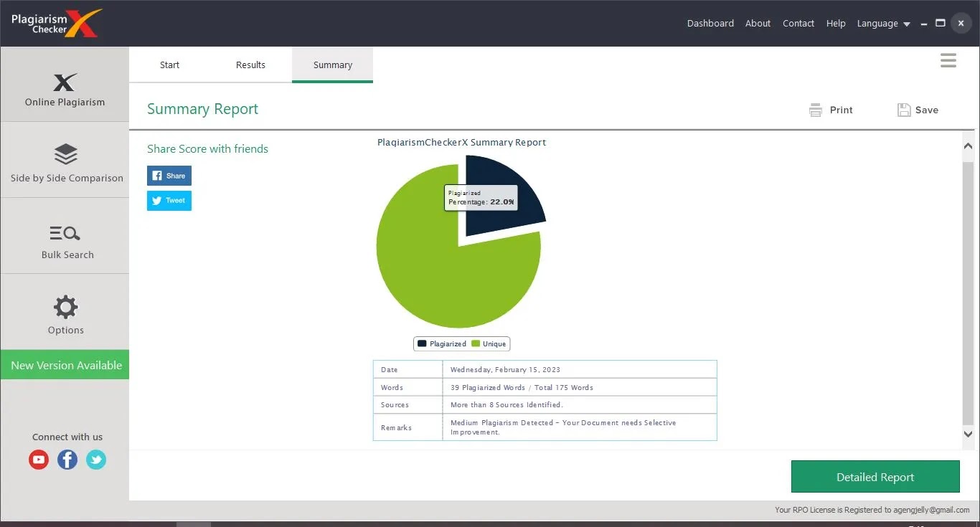Click the Plagiarism Checker X logo
The width and height of the screenshot is (980, 527).
[x=56, y=23]
